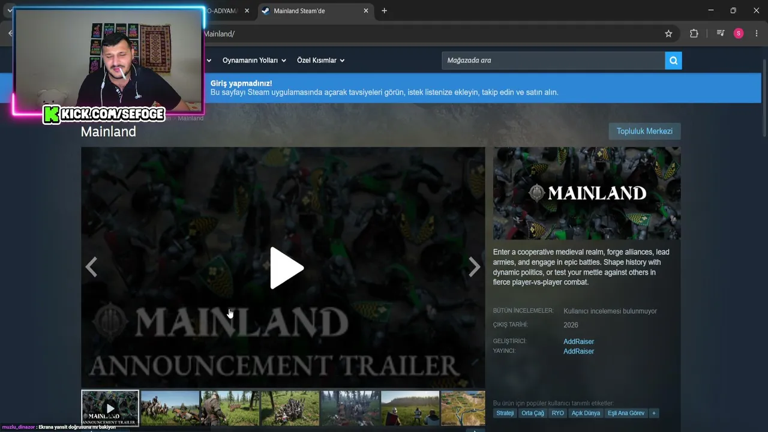Click the 2026 release date value
The height and width of the screenshot is (432, 768).
tap(571, 325)
